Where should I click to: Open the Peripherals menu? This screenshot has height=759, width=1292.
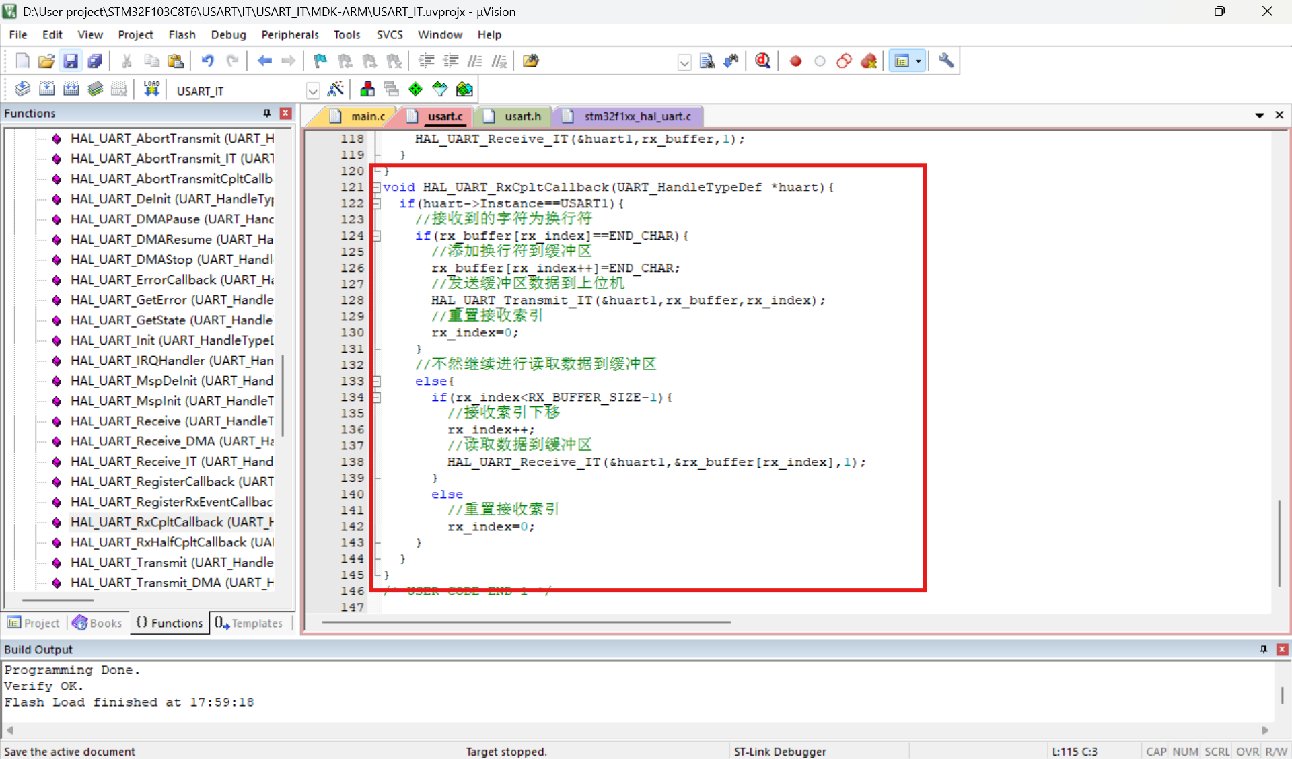click(x=289, y=34)
